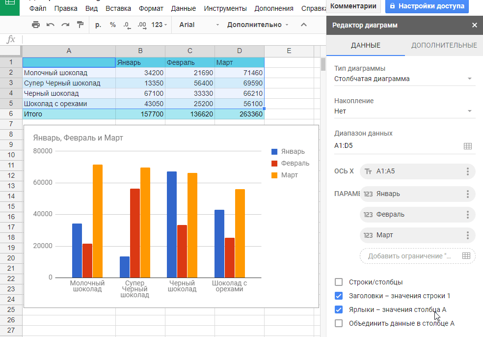This screenshot has height=337, width=483.
Task: Open three-dot menu for A1:A5 axis
Action: tap(467, 171)
